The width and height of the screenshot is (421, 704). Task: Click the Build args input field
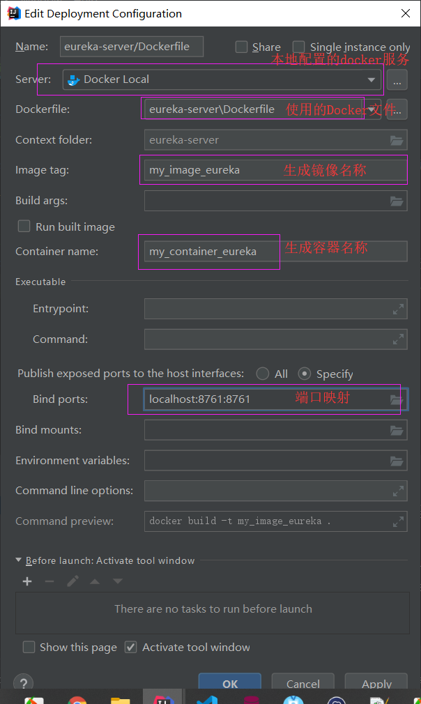tap(275, 201)
